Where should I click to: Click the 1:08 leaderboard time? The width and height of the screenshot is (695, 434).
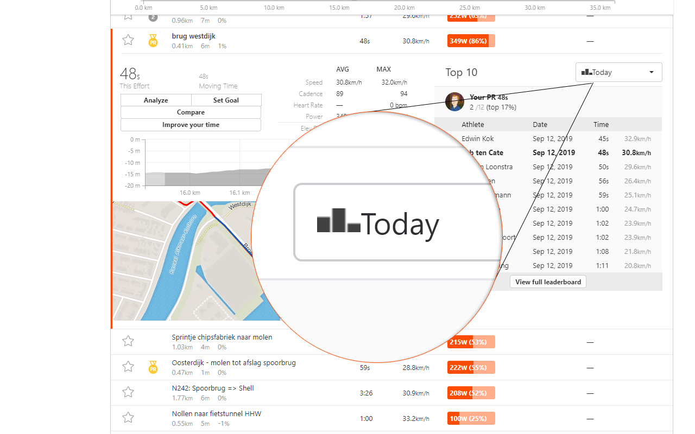[602, 251]
